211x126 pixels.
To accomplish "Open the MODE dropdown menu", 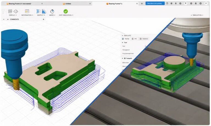I will click(x=52, y=15).
